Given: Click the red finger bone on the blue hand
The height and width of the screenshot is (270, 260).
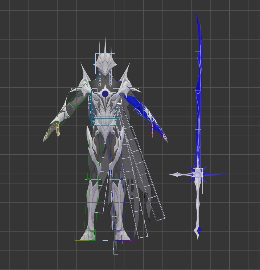Looking at the screenshot, I should [x=153, y=129].
